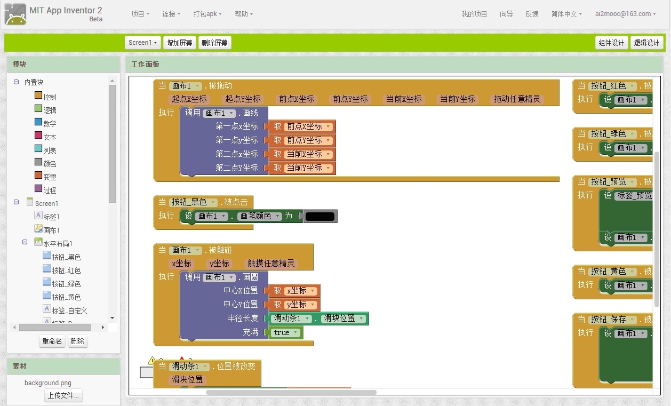
Task: Click the 按钮_绿色 button component icon
Action: tap(47, 282)
